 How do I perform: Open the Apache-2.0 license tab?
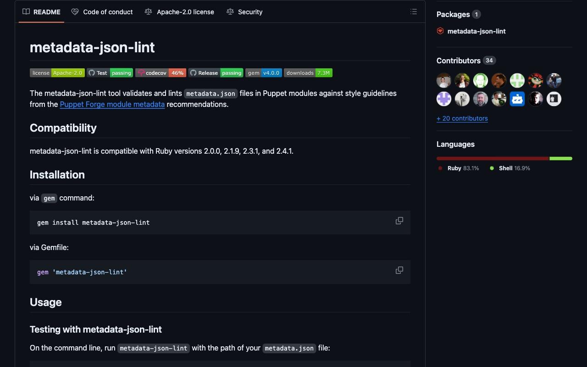coord(179,12)
